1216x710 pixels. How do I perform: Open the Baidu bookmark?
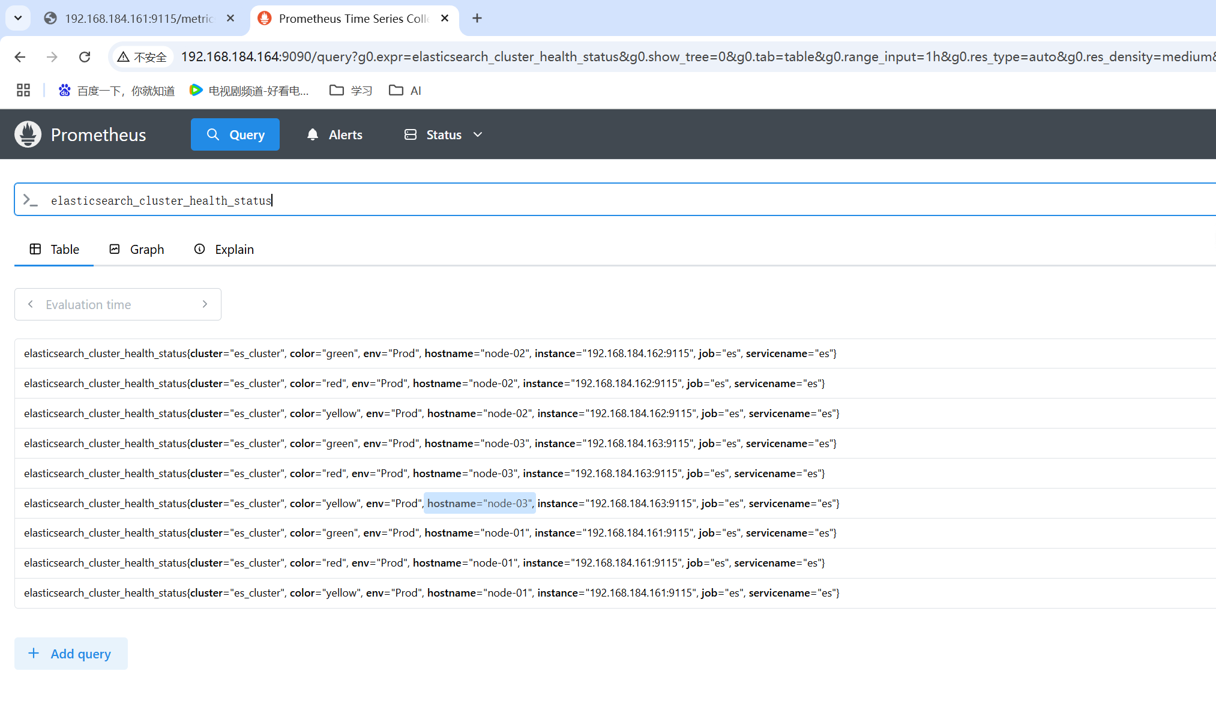click(x=116, y=90)
